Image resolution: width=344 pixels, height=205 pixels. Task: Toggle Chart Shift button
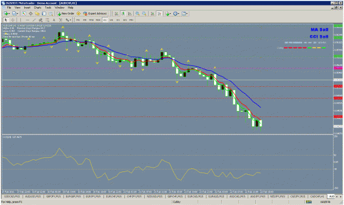159,14
